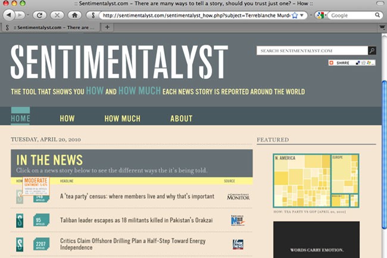Click the news source logo on the Taliban row

(238, 220)
